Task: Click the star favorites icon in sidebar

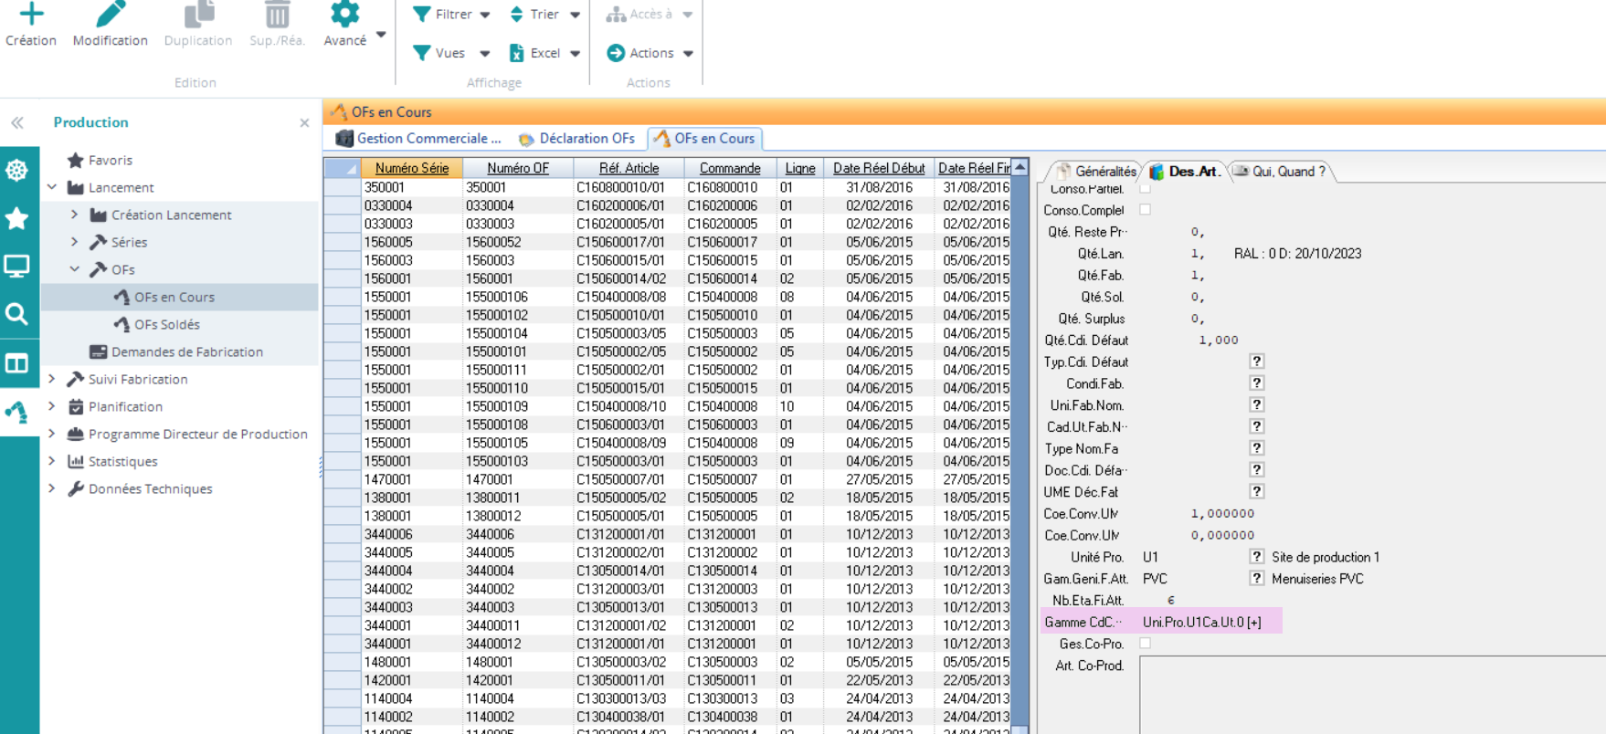Action: click(x=16, y=218)
